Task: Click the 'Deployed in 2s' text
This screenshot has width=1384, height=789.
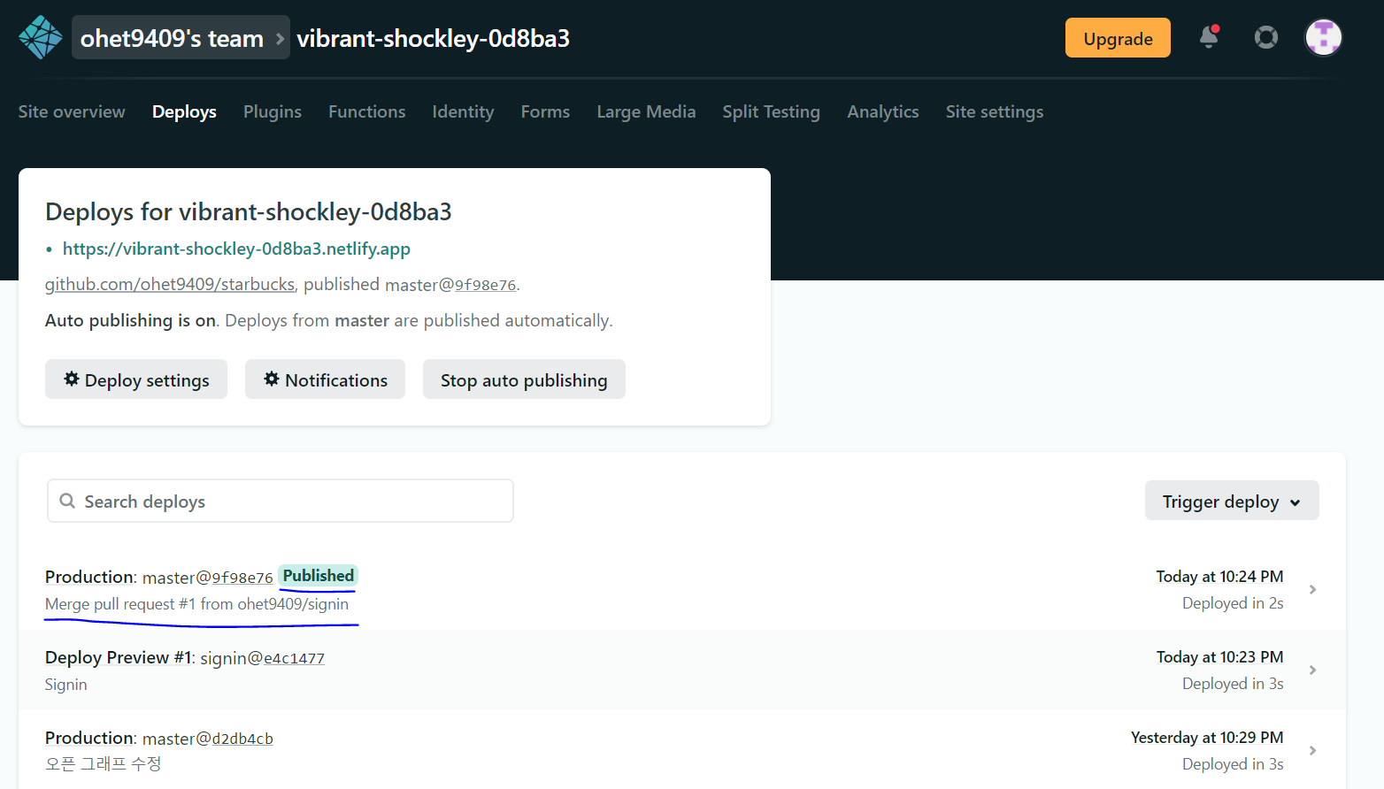Action: point(1233,603)
